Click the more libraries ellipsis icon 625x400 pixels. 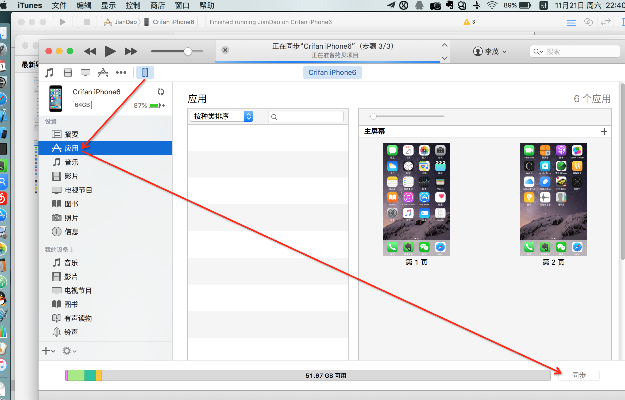(121, 72)
